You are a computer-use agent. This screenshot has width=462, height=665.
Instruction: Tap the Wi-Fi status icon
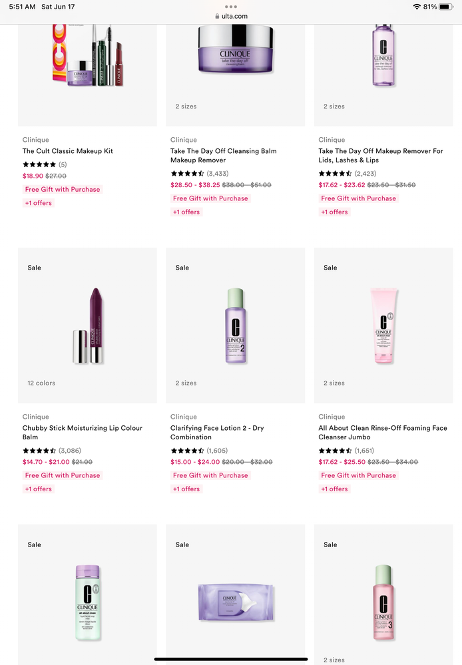click(x=417, y=7)
